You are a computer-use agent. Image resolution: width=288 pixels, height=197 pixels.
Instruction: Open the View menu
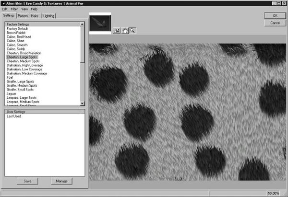[24, 9]
